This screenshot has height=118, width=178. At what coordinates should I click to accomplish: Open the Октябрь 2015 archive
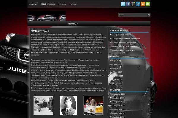pyautogui.click(x=116, y=72)
